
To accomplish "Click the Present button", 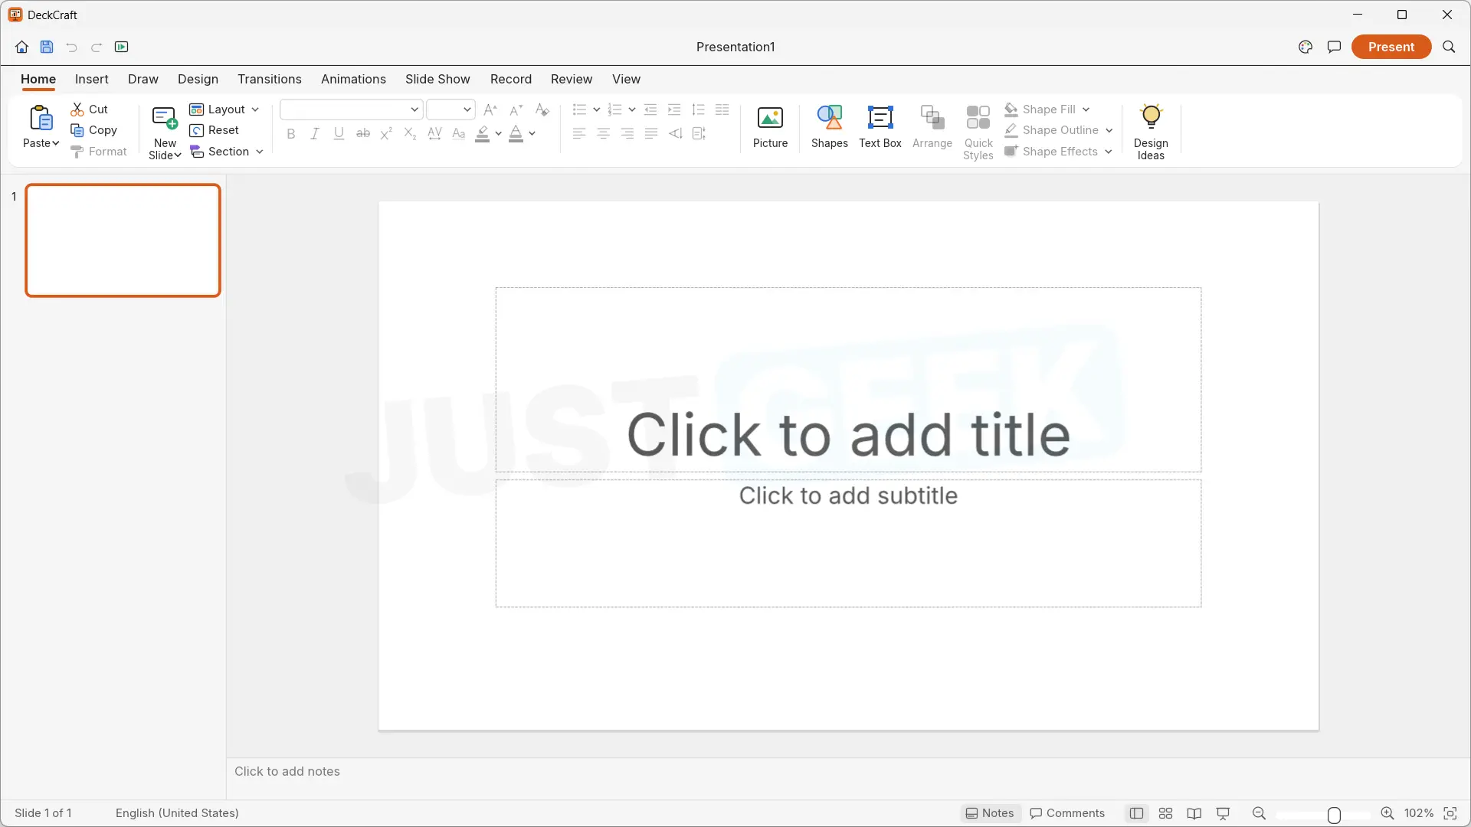I will point(1391,47).
